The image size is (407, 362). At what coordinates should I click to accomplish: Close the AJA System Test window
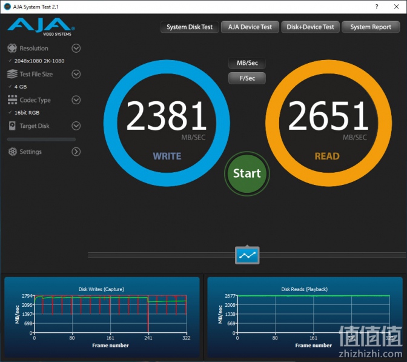pos(396,7)
